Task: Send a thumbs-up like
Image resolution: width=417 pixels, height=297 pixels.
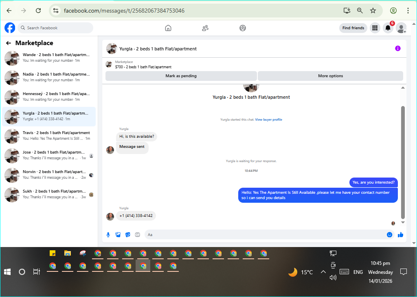Action: pos(401,234)
